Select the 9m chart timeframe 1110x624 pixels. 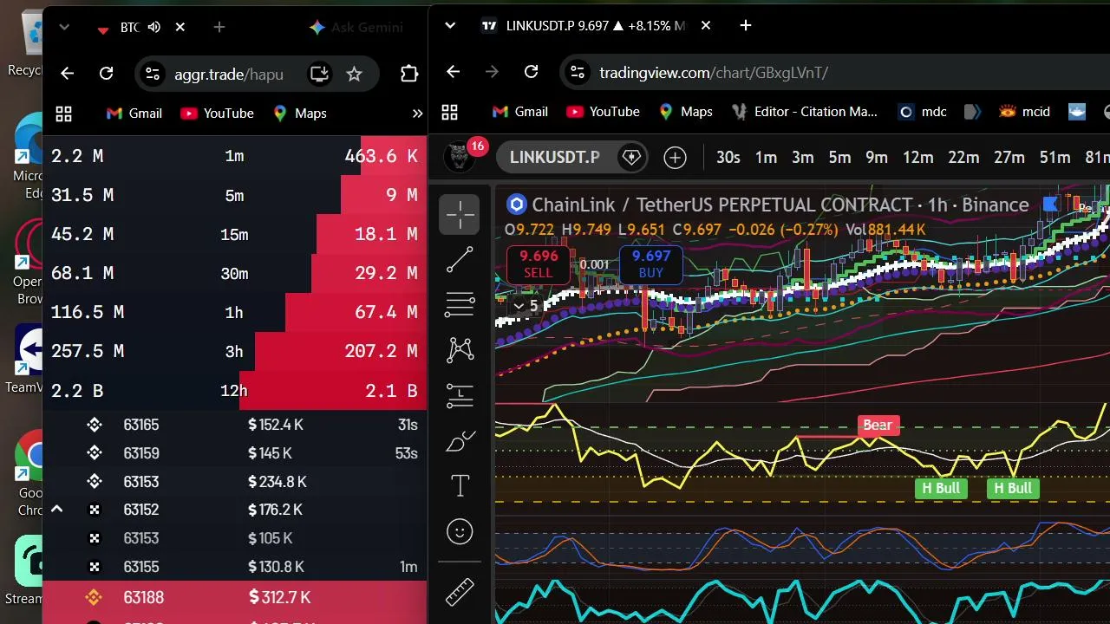(x=877, y=157)
